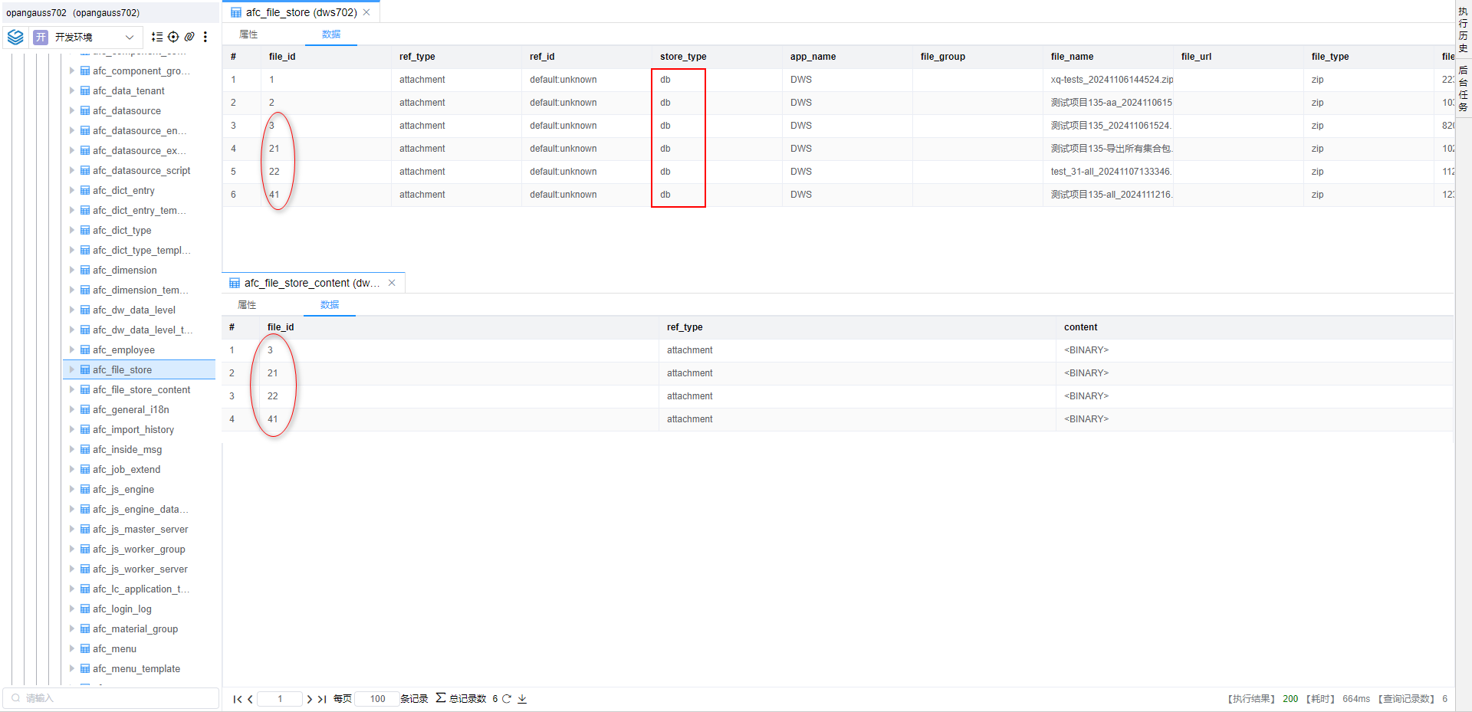
Task: Go to previous page of results
Action: pos(250,699)
